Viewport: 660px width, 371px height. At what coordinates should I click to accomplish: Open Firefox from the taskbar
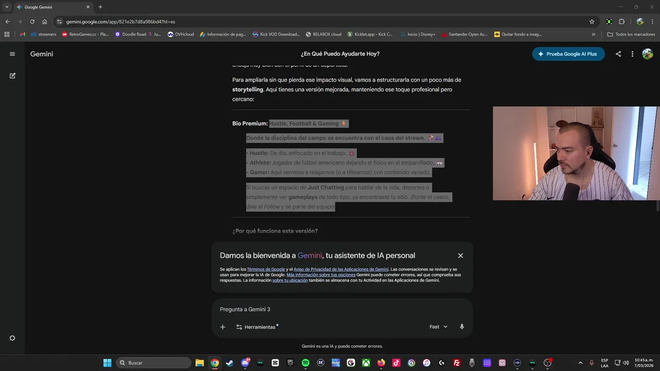tap(381, 363)
